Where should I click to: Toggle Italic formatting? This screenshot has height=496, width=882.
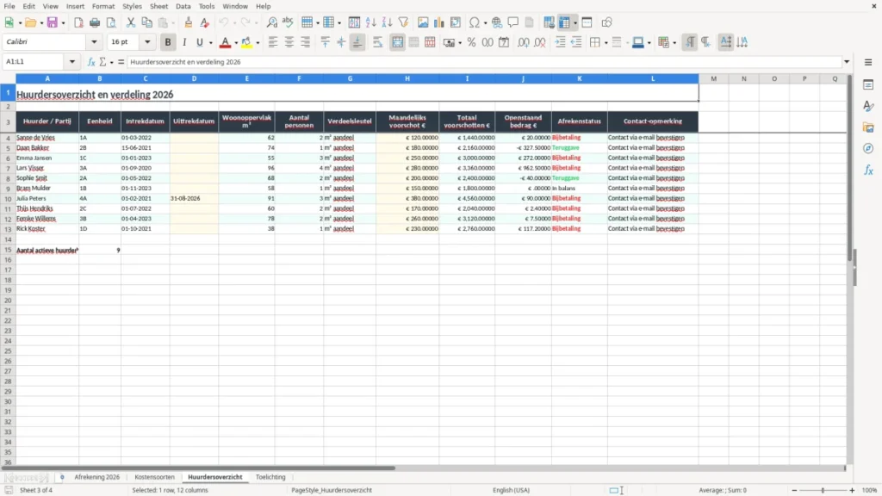(184, 42)
